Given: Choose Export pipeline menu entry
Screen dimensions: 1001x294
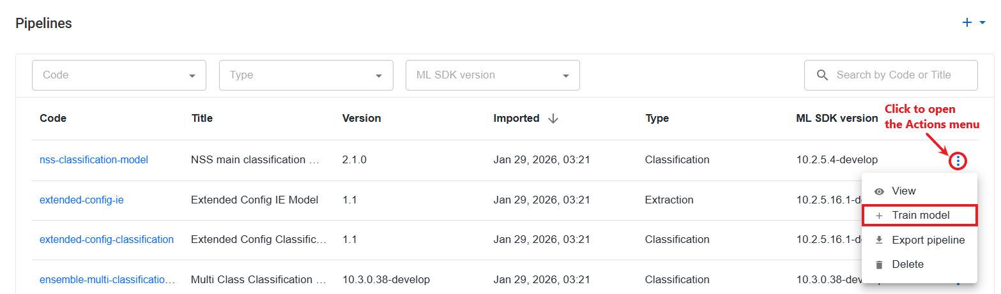Looking at the screenshot, I should coord(919,240).
